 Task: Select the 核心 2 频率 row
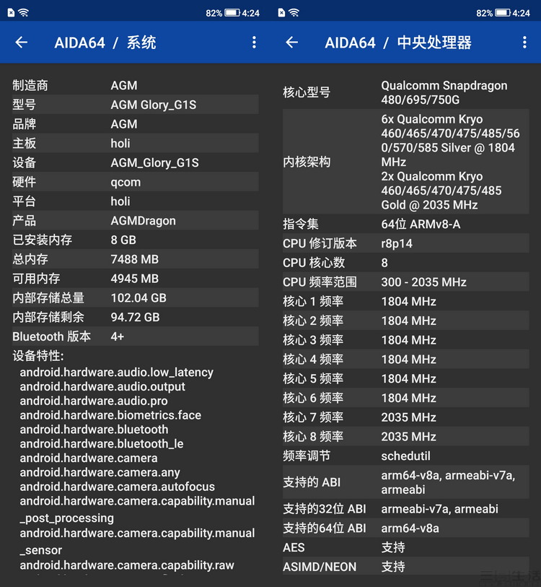tap(406, 321)
